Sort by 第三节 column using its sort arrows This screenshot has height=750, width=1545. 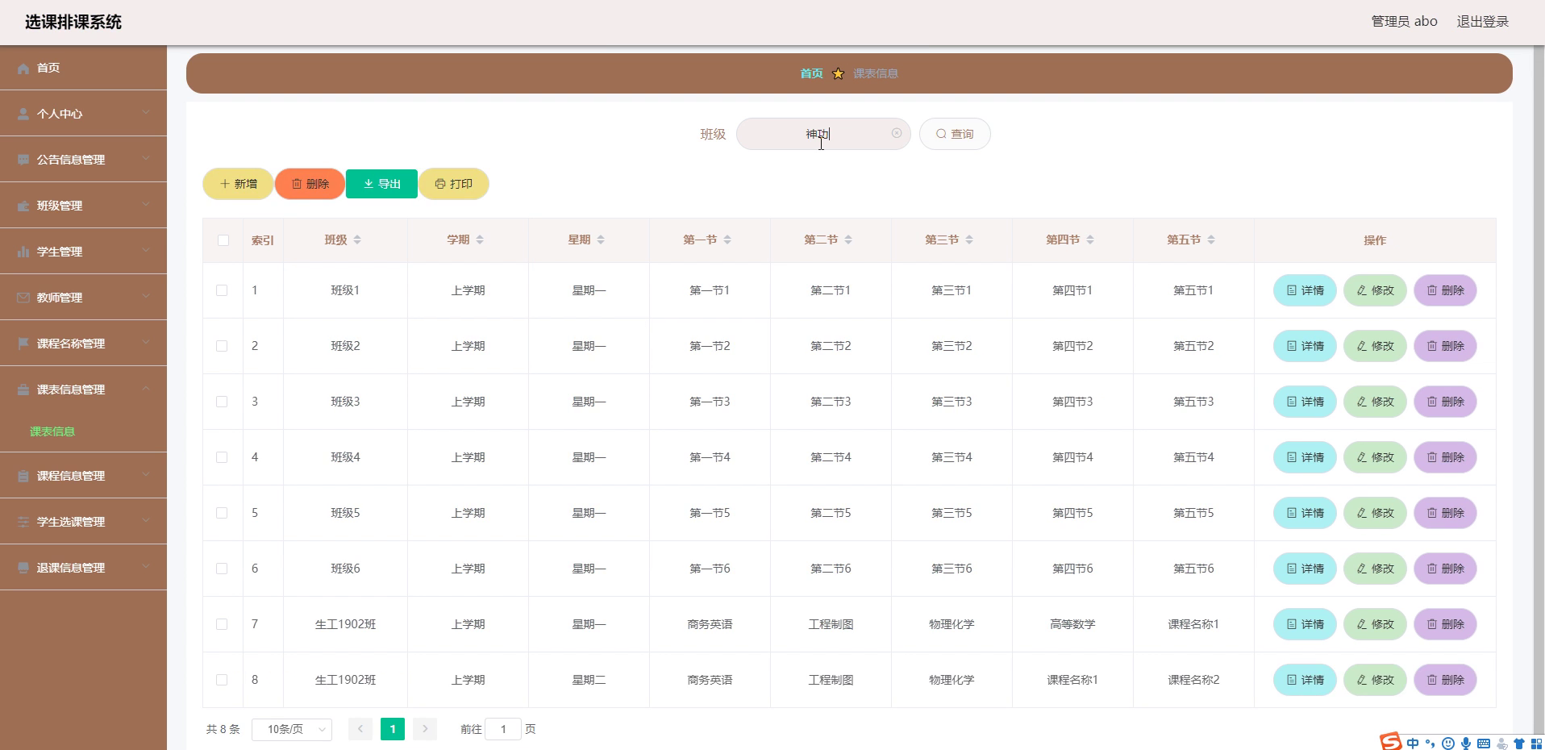coord(969,240)
